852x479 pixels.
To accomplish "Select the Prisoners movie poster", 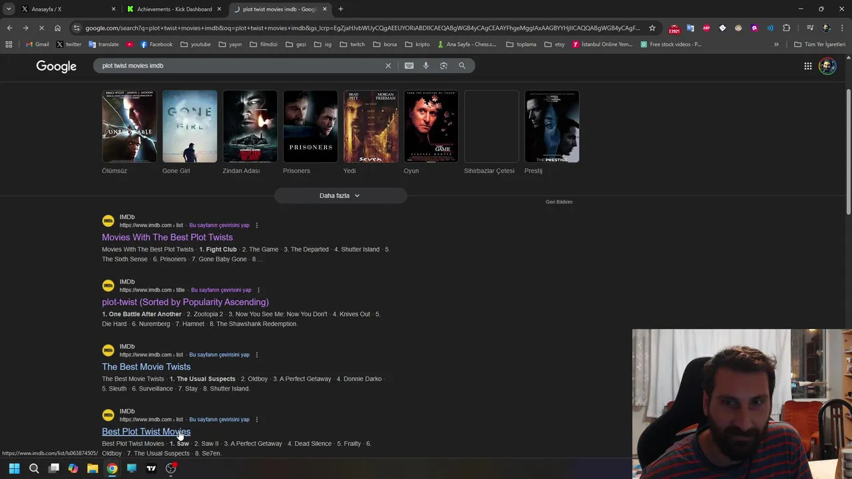I will (x=310, y=126).
